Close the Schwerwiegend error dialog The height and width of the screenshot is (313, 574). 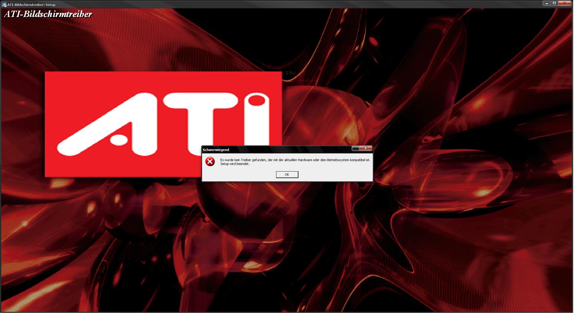coord(365,148)
